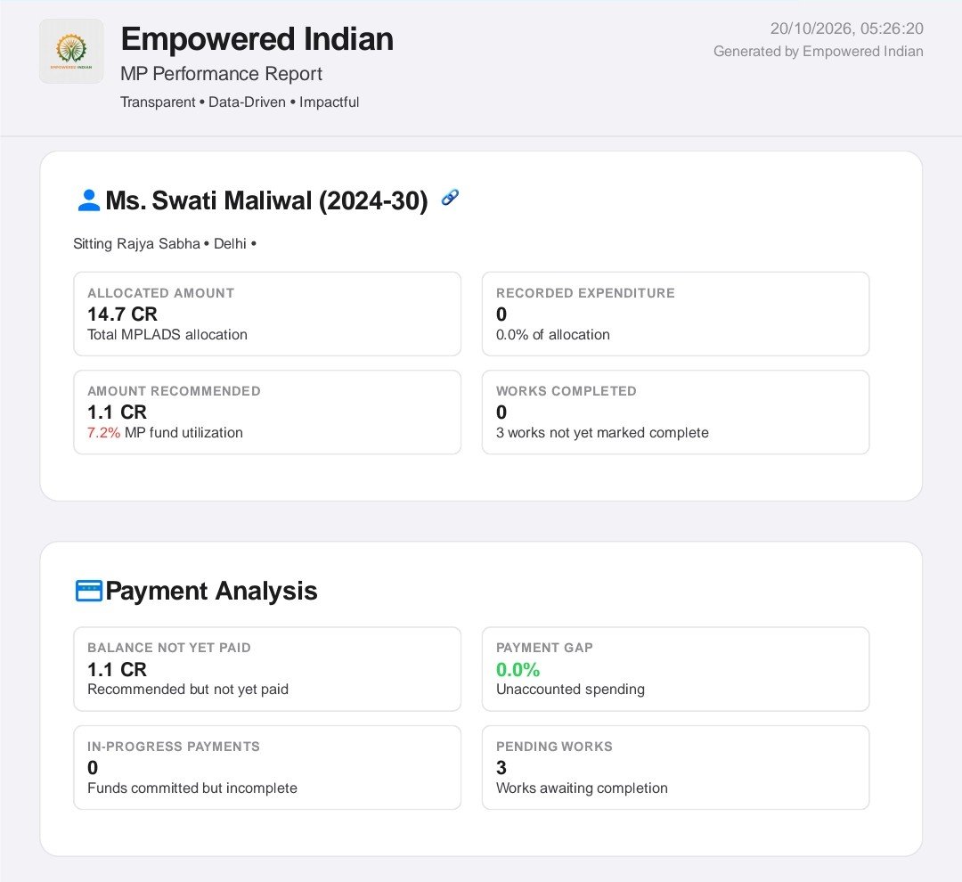Click the blue person profile icon
This screenshot has width=962, height=882.
[x=89, y=200]
